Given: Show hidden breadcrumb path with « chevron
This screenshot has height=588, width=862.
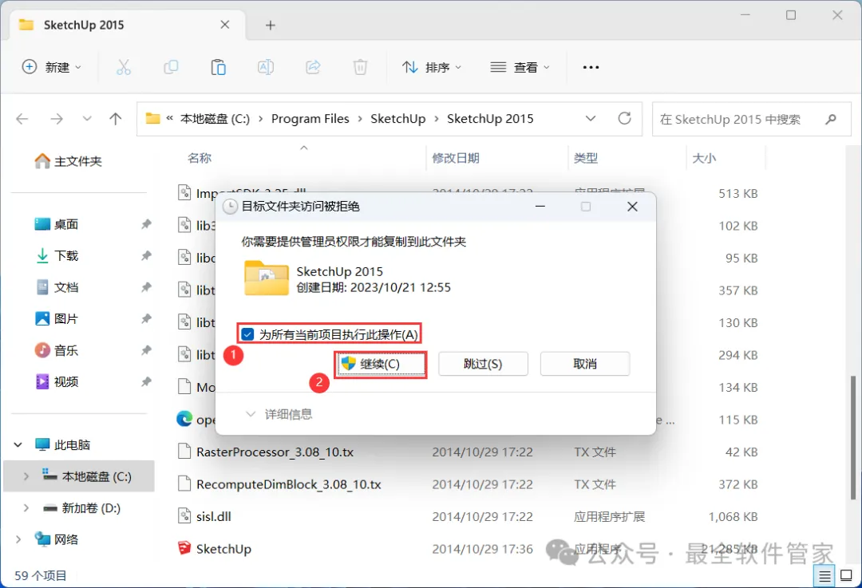Looking at the screenshot, I should tap(169, 118).
